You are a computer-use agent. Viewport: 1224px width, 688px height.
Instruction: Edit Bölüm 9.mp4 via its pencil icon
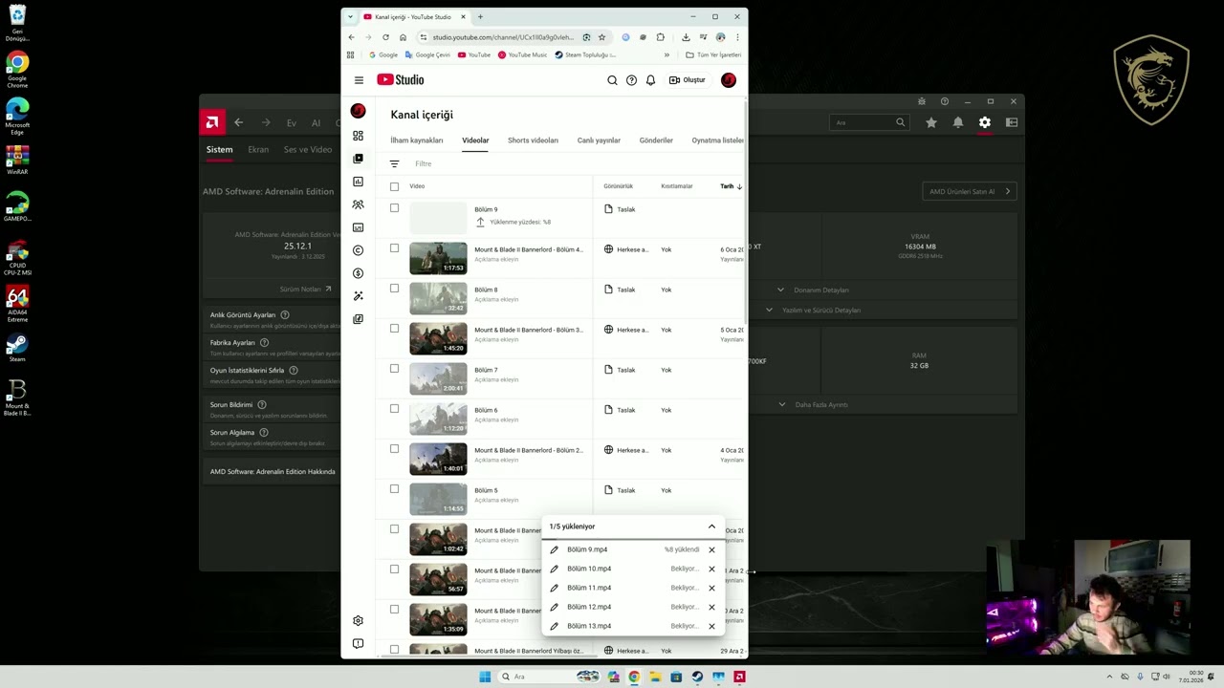(x=554, y=549)
